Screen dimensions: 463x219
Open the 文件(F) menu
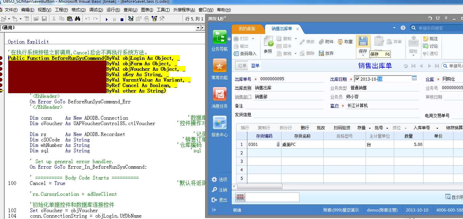click(x=11, y=10)
